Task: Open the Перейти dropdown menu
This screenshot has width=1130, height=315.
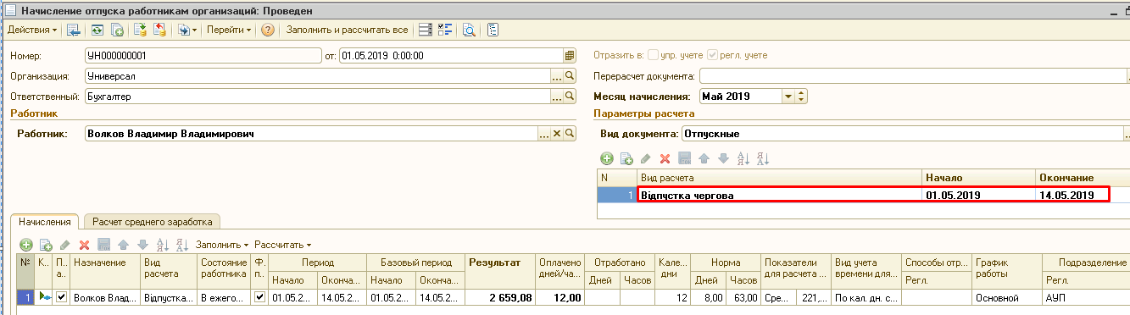Action: (228, 30)
